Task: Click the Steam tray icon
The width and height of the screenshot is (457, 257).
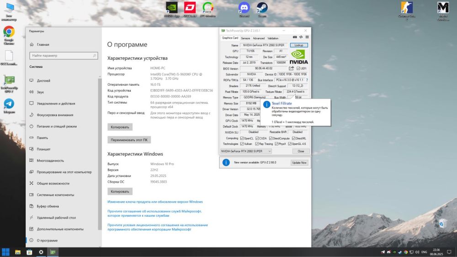Action: click(400, 252)
